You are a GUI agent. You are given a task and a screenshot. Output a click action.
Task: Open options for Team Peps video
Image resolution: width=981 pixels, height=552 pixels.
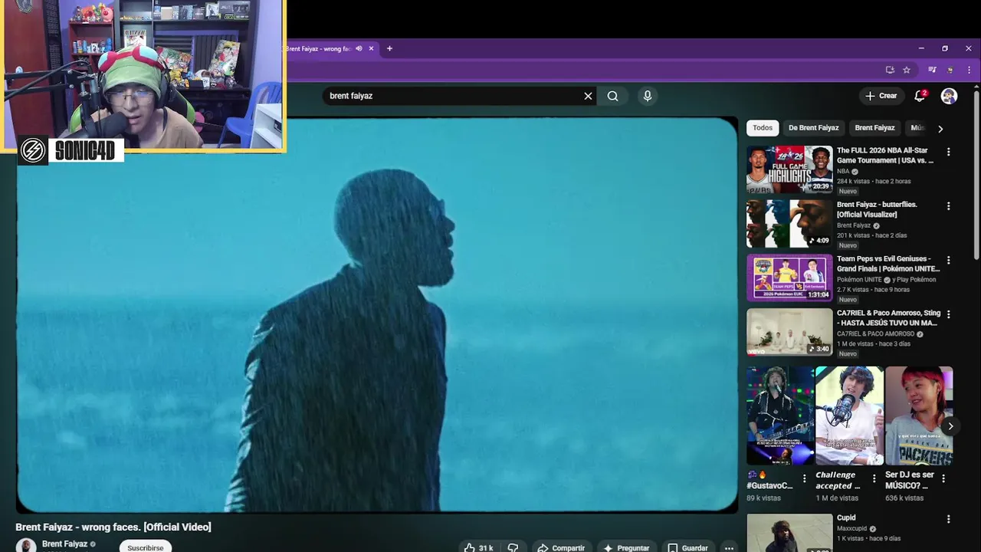click(948, 260)
